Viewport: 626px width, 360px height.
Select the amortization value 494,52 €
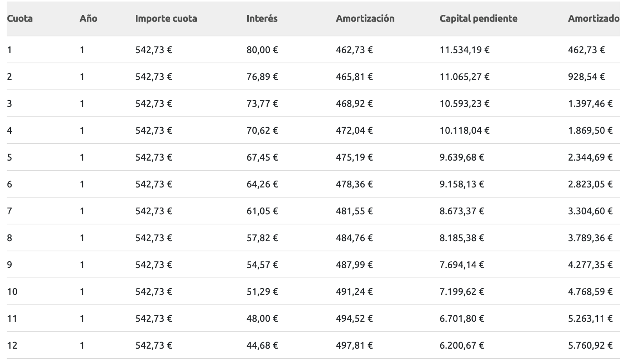tap(354, 319)
